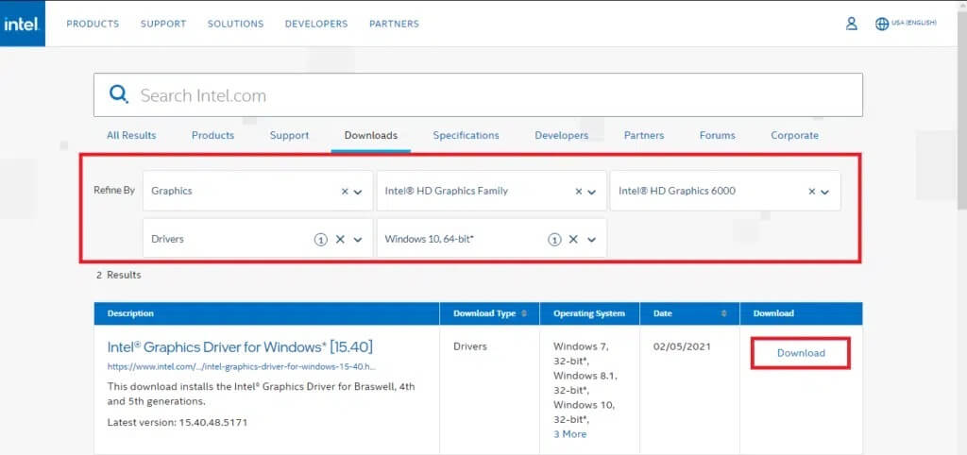Image resolution: width=967 pixels, height=455 pixels.
Task: Switch to the Products results tab
Action: (x=212, y=135)
